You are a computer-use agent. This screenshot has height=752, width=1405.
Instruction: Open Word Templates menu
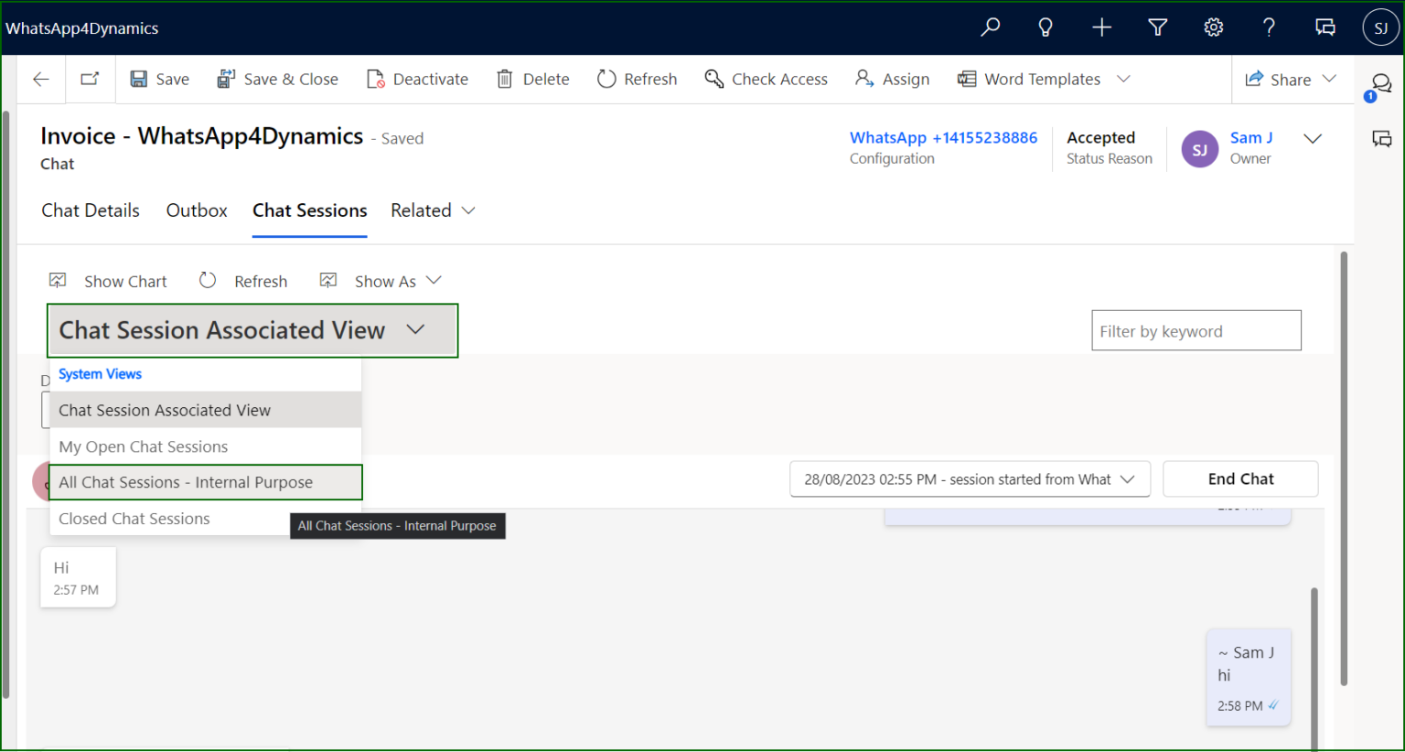[1044, 80]
